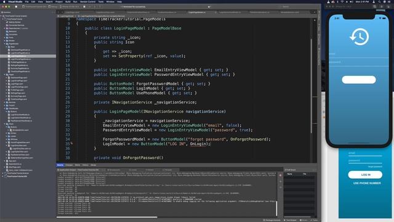Open SettingsPage.xaml in solution tree

[18, 93]
